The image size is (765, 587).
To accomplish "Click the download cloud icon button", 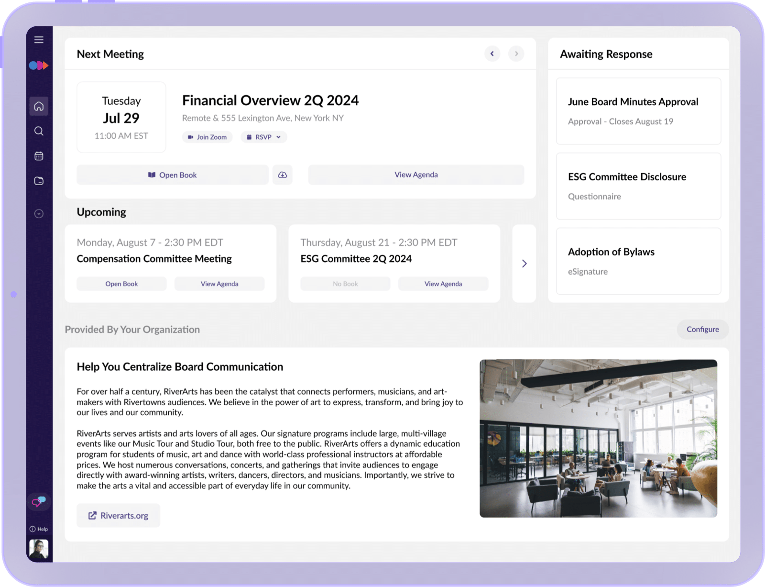I will pyautogui.click(x=283, y=175).
